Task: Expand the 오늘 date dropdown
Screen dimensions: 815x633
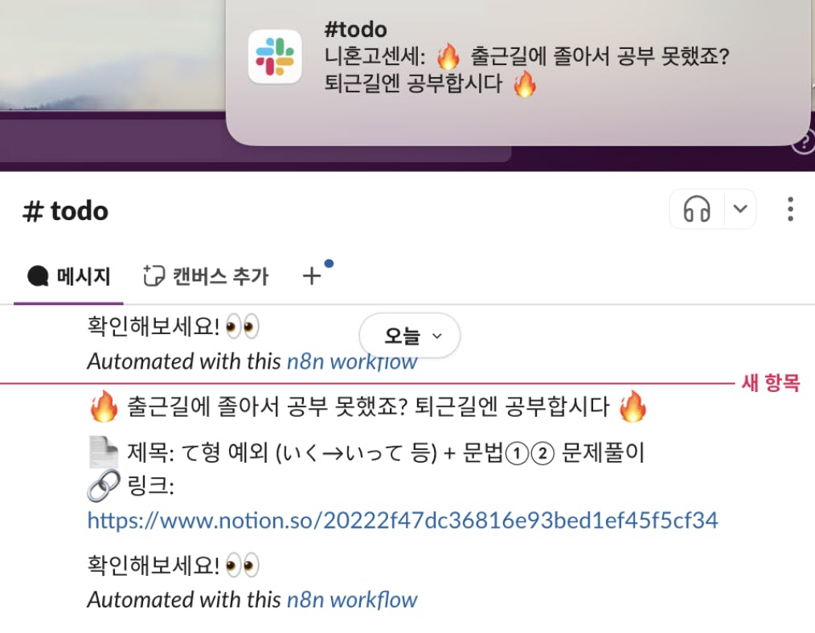Action: tap(410, 336)
